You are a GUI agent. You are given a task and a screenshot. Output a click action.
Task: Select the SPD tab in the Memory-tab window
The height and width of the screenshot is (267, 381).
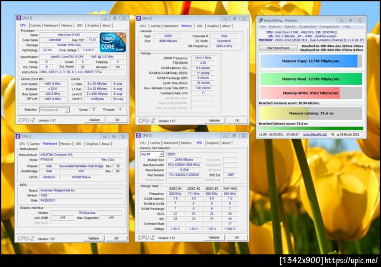pyautogui.click(x=199, y=26)
